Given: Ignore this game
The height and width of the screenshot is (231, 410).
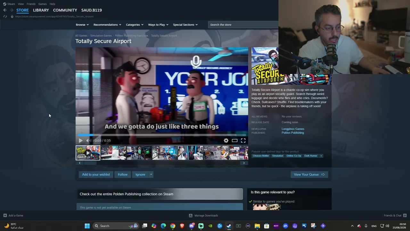Looking at the screenshot, I should point(140,175).
